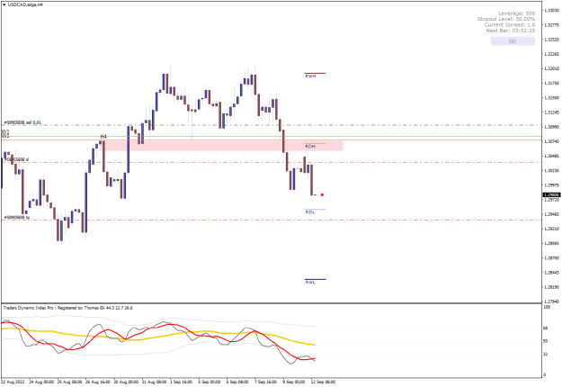Click the #58905808 sell 0.01 order label
562x387 pixels.
pos(22,122)
